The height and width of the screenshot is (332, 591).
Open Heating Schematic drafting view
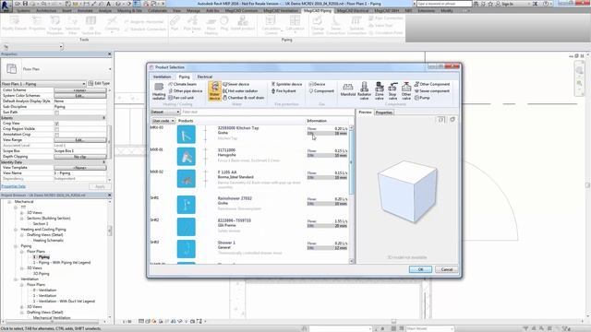point(48,241)
